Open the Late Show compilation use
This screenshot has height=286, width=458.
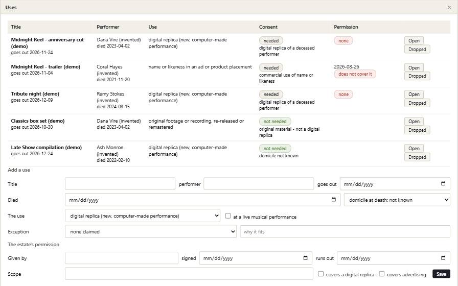click(414, 148)
